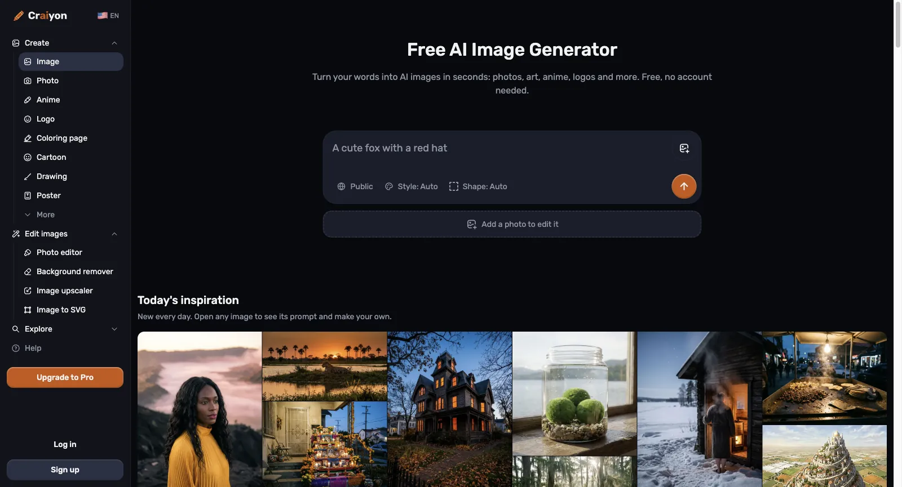Click the Upgrade to Pro button
This screenshot has width=902, height=487.
(65, 378)
